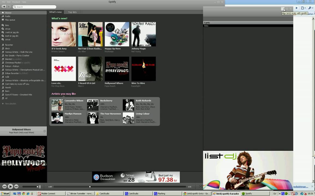The width and height of the screenshot is (315, 196).
Task: Switch to the 'What's new' tab
Action: [55, 12]
